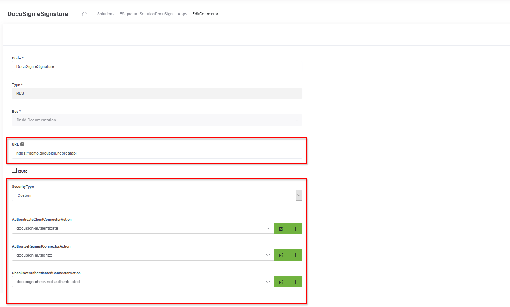Click inside the Code input field

[x=157, y=66]
